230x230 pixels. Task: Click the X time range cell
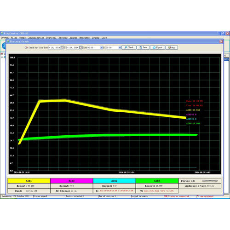pyautogui.click(x=114, y=191)
